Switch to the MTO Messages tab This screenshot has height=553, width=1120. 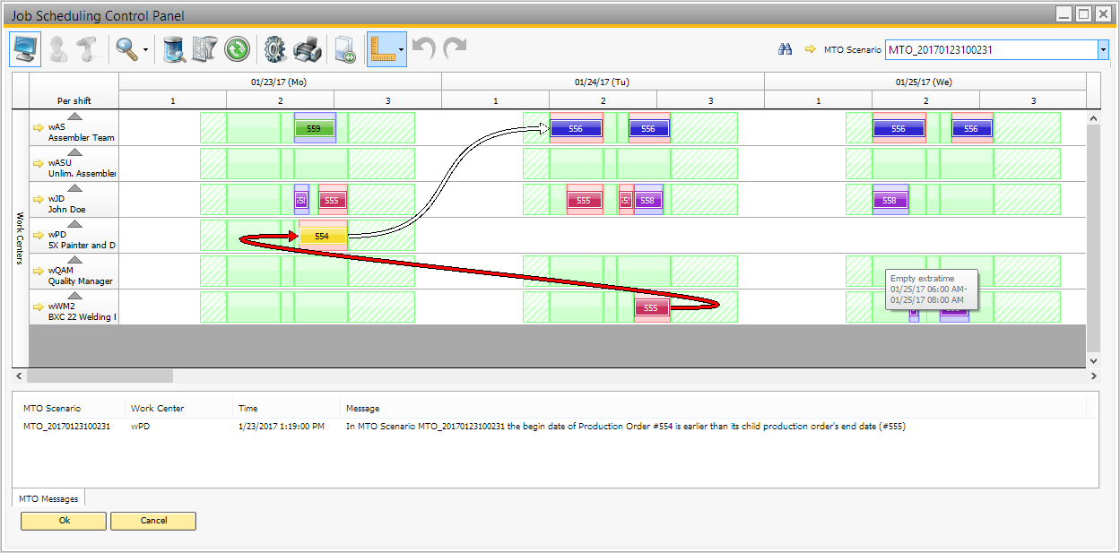pos(48,498)
